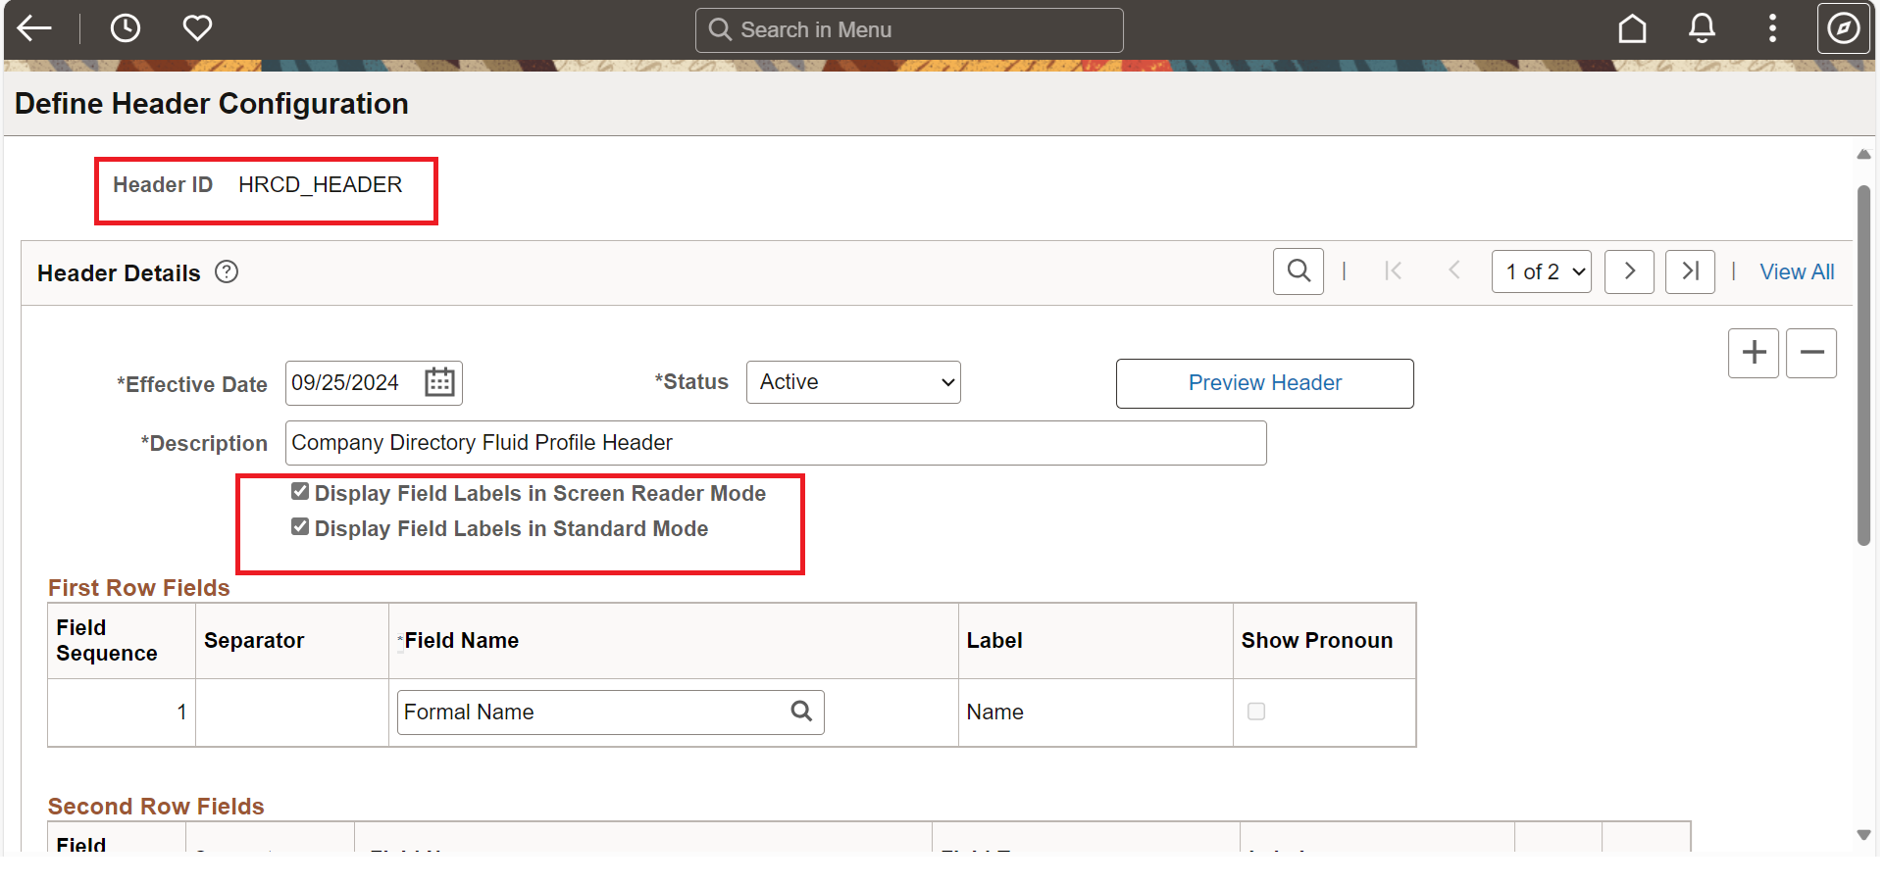Open the Header Details search icon
This screenshot has width=1883, height=885.
tap(1298, 270)
